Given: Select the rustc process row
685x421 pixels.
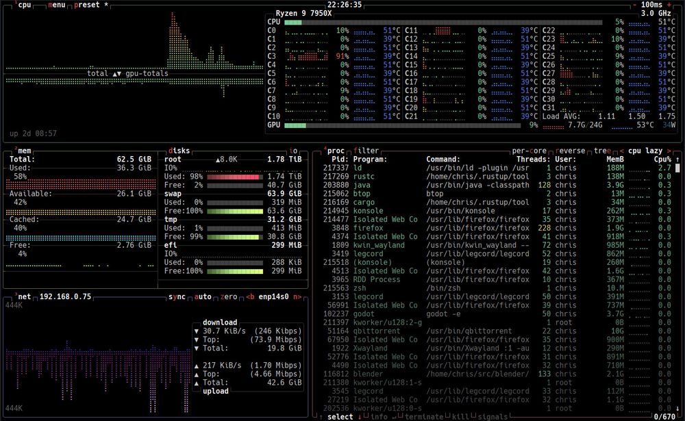Looking at the screenshot, I should [497, 177].
